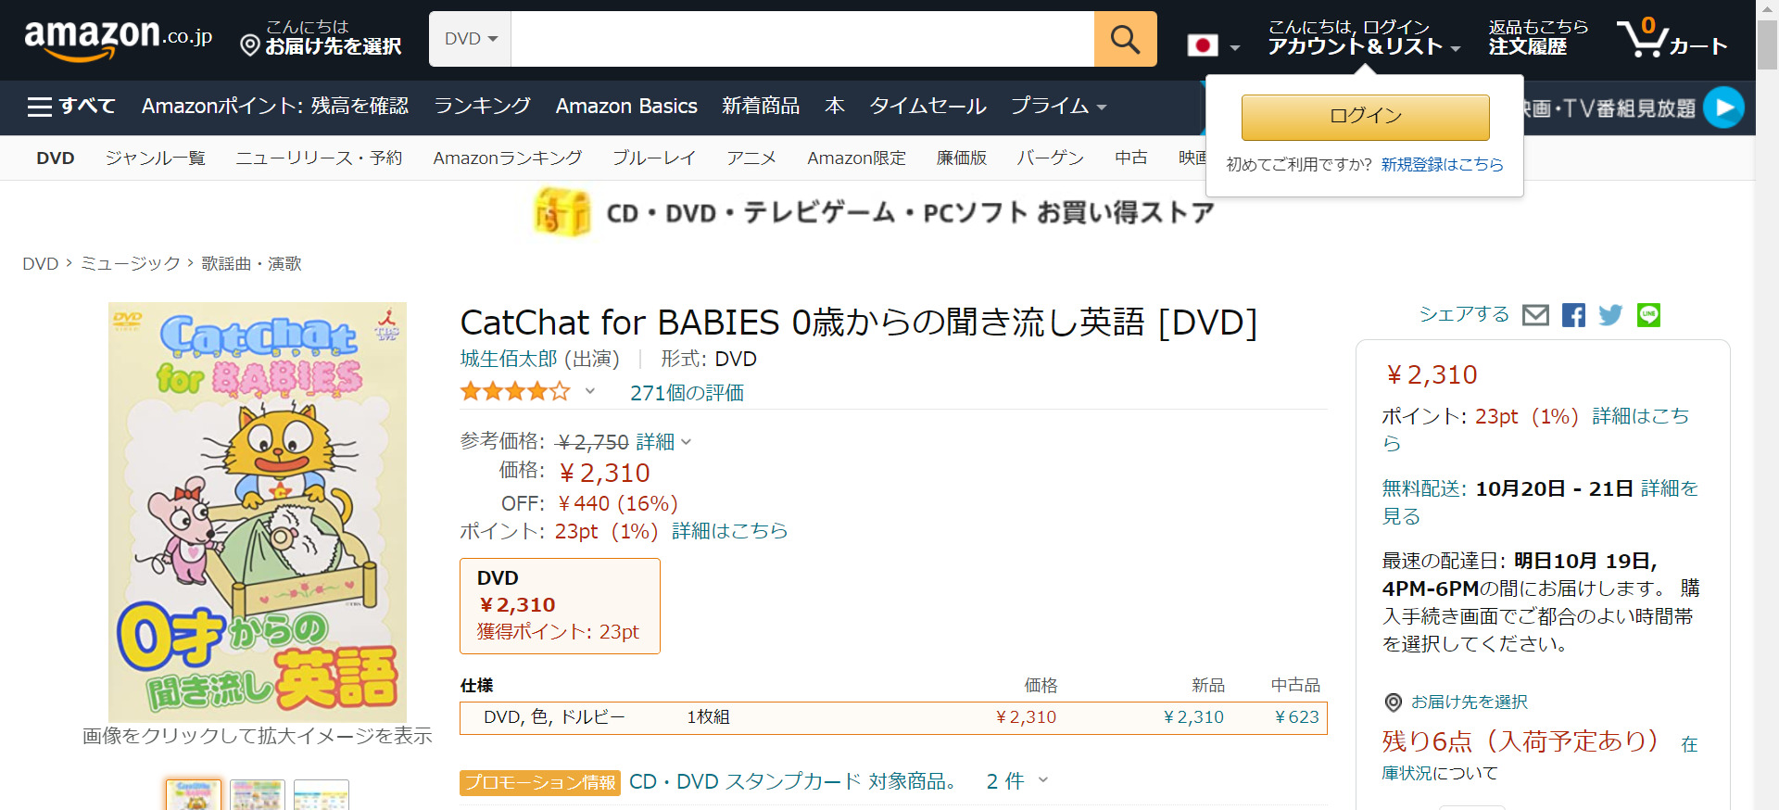Image resolution: width=1779 pixels, height=810 pixels.
Task: Click the blue play button for Prime Video
Action: point(1723,108)
